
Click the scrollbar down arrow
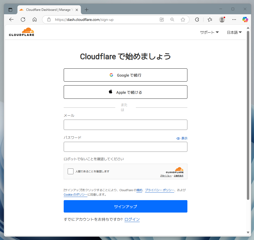[248, 232]
